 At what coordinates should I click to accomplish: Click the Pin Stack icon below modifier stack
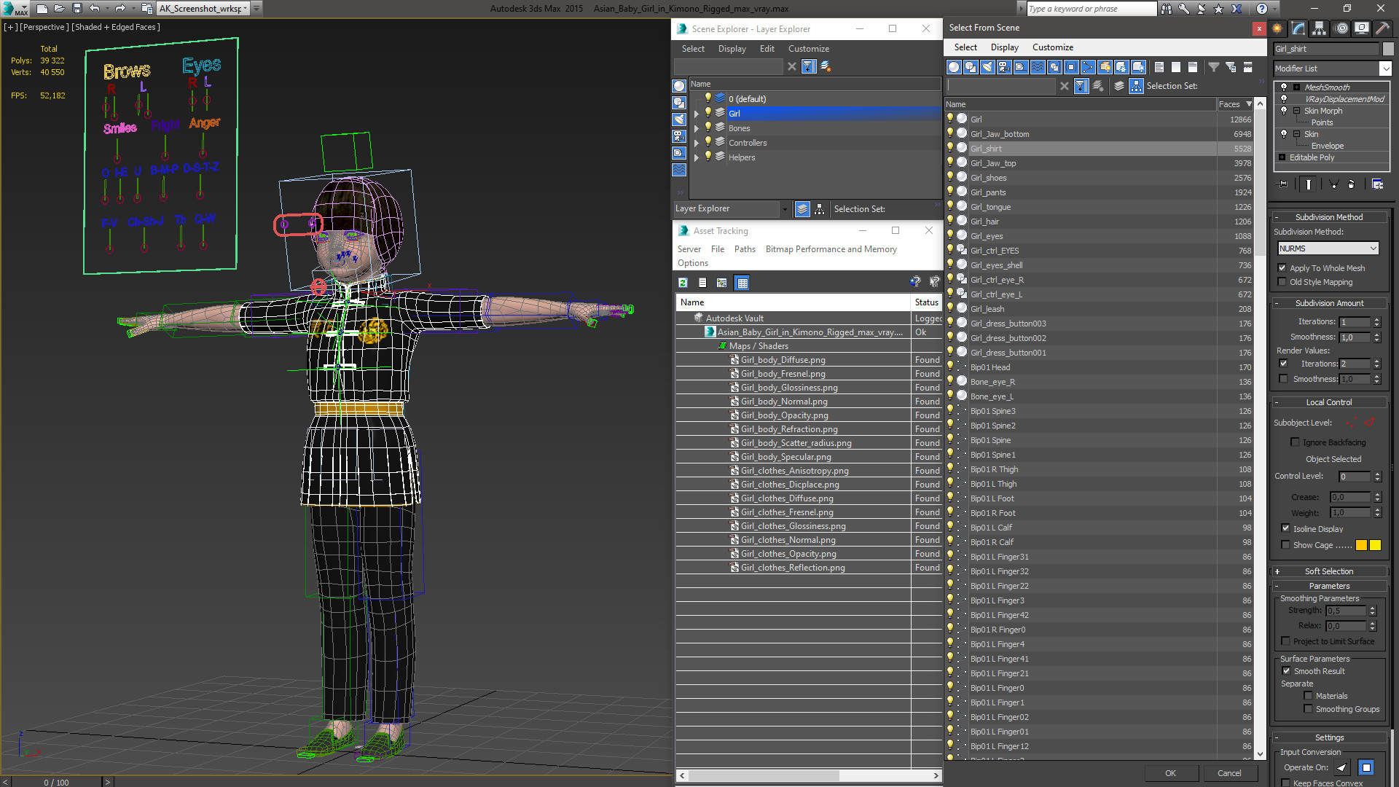(1283, 184)
